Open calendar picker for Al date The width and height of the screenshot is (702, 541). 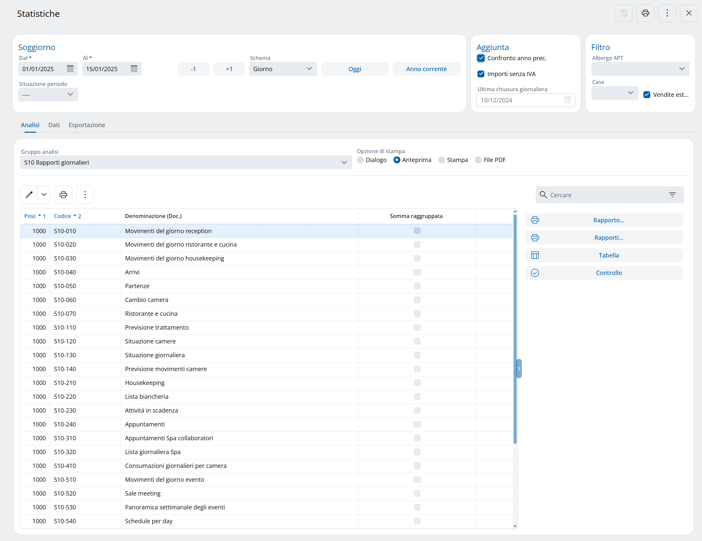(134, 69)
